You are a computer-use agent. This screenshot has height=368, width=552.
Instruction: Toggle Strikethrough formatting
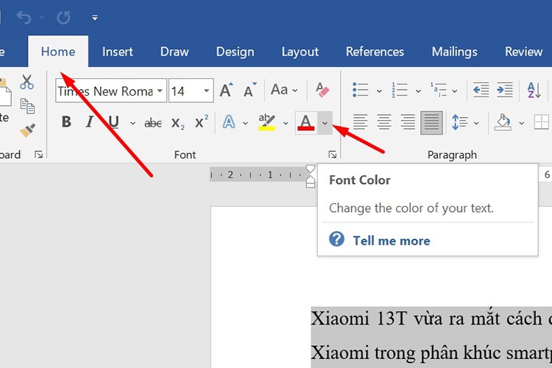point(153,123)
